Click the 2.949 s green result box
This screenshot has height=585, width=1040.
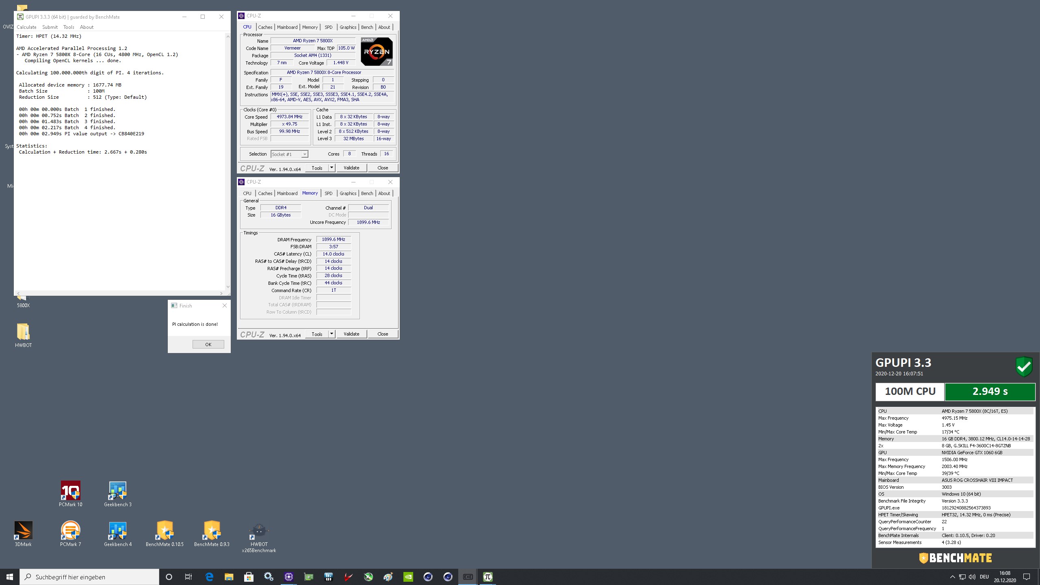(990, 392)
